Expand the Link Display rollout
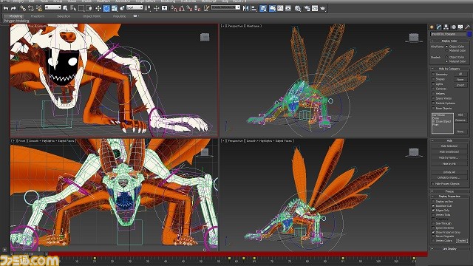Screen dimensions: 473x266 [449, 249]
